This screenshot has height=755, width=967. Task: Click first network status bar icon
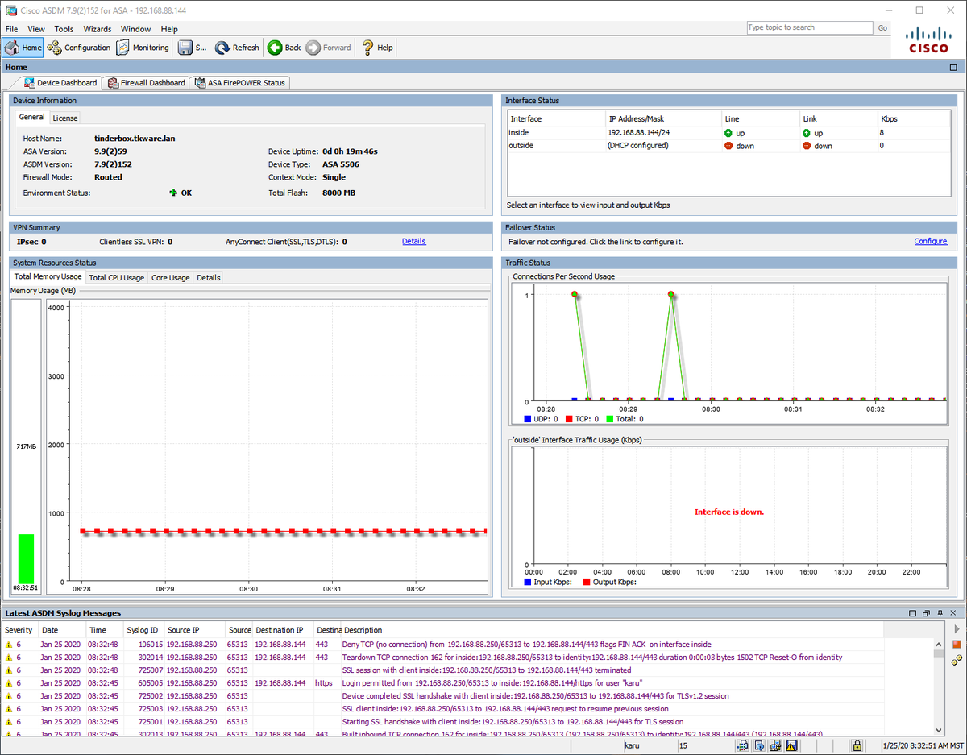[x=742, y=745]
